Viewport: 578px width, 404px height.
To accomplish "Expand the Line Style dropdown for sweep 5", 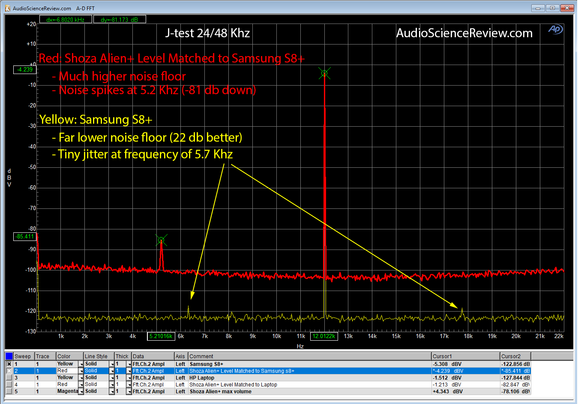I will pos(112,392).
